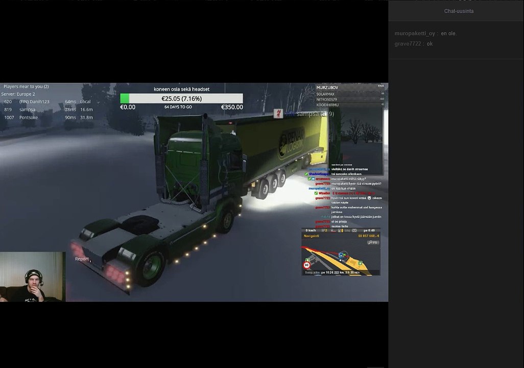Click the 16.6m distance value
Image resolution: width=524 pixels, height=368 pixels.
click(x=86, y=109)
